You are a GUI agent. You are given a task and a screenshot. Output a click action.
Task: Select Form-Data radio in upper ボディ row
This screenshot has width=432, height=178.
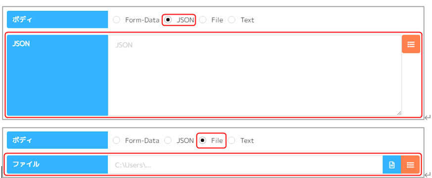(117, 20)
